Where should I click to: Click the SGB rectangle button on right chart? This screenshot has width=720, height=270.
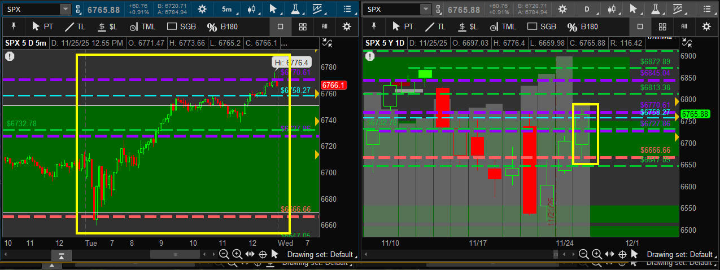click(x=541, y=26)
